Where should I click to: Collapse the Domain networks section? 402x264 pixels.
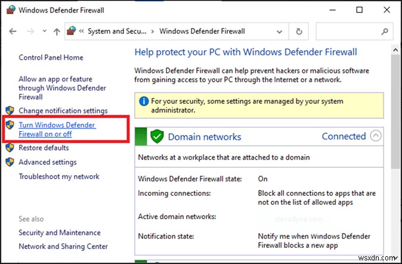pyautogui.click(x=375, y=136)
